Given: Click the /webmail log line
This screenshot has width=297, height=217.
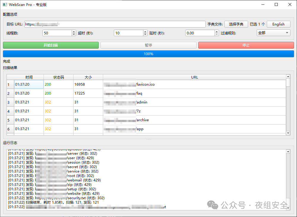Looking at the screenshot, I should (x=54, y=180).
